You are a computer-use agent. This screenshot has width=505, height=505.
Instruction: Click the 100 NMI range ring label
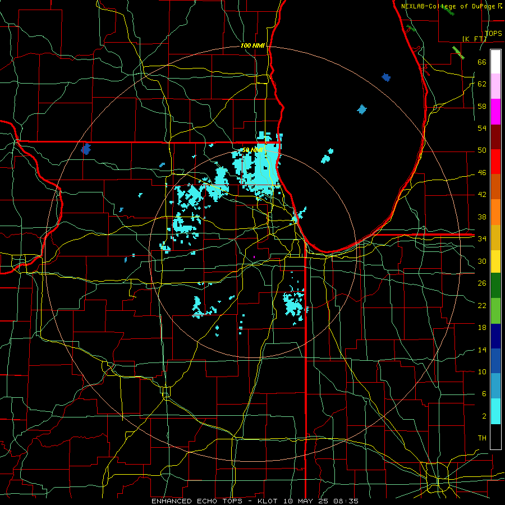[x=252, y=46]
